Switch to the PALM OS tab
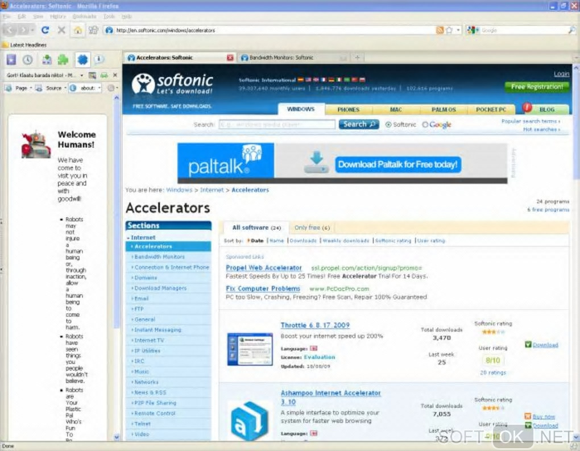The width and height of the screenshot is (580, 451). point(444,110)
